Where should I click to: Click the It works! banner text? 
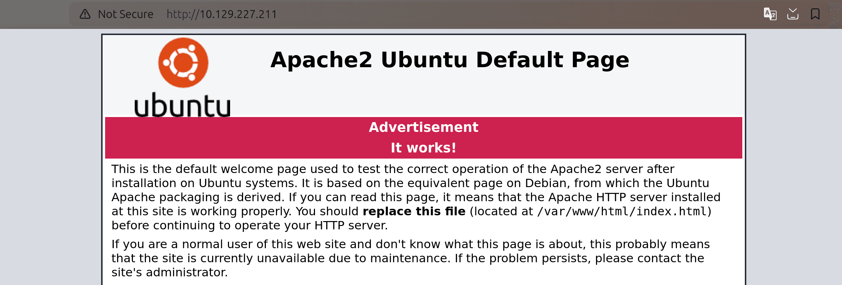click(x=423, y=147)
